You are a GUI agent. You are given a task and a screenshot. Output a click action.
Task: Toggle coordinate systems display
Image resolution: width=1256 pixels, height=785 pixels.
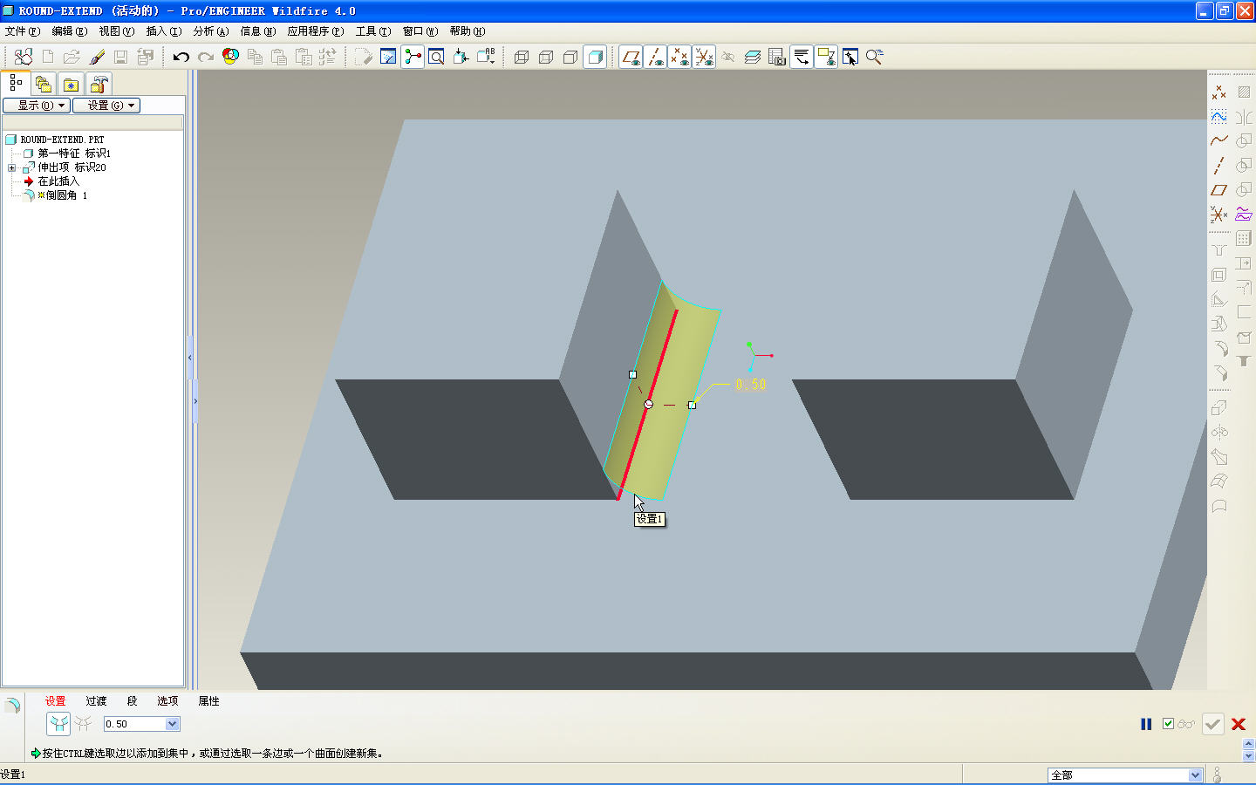pos(704,58)
